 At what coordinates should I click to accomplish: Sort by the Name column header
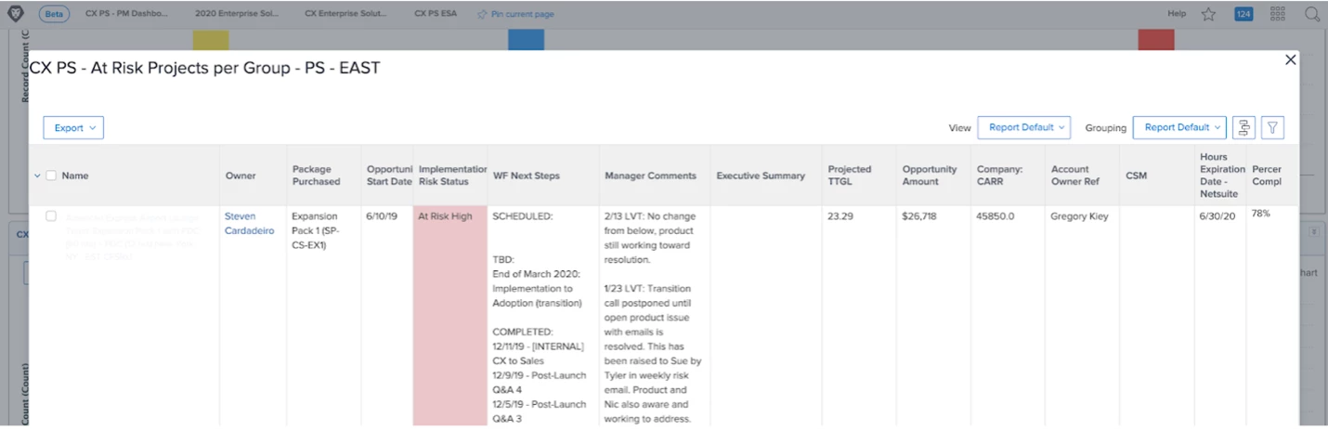[x=75, y=176]
